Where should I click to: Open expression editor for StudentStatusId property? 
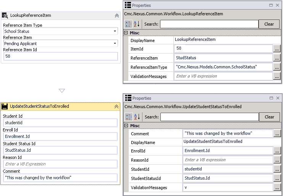coord(277,178)
